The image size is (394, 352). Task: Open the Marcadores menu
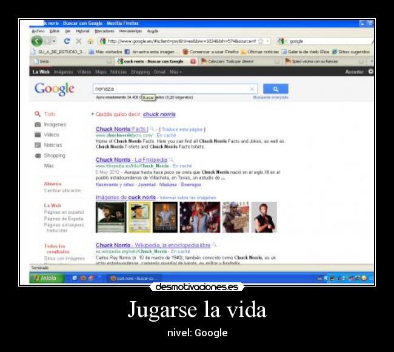click(x=104, y=31)
